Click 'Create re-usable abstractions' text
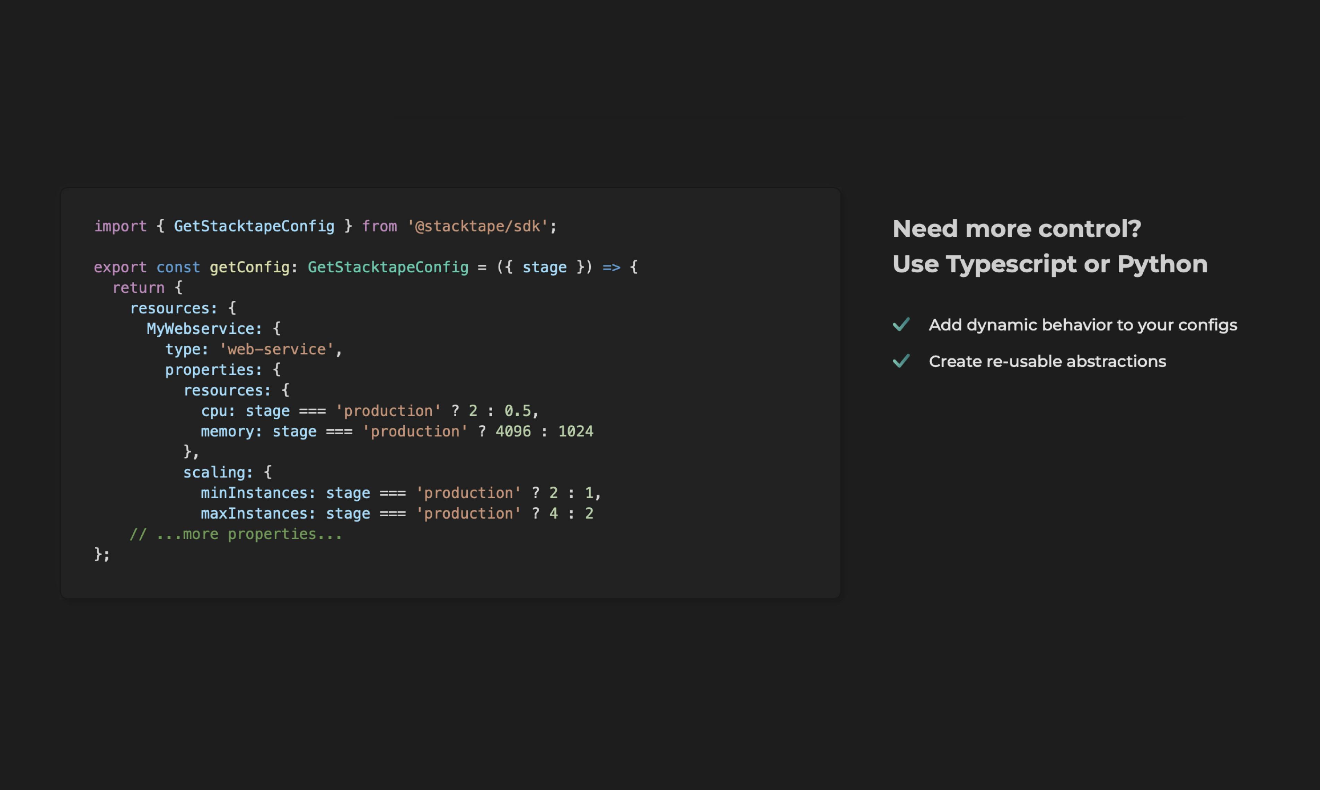1320x790 pixels. click(1047, 362)
